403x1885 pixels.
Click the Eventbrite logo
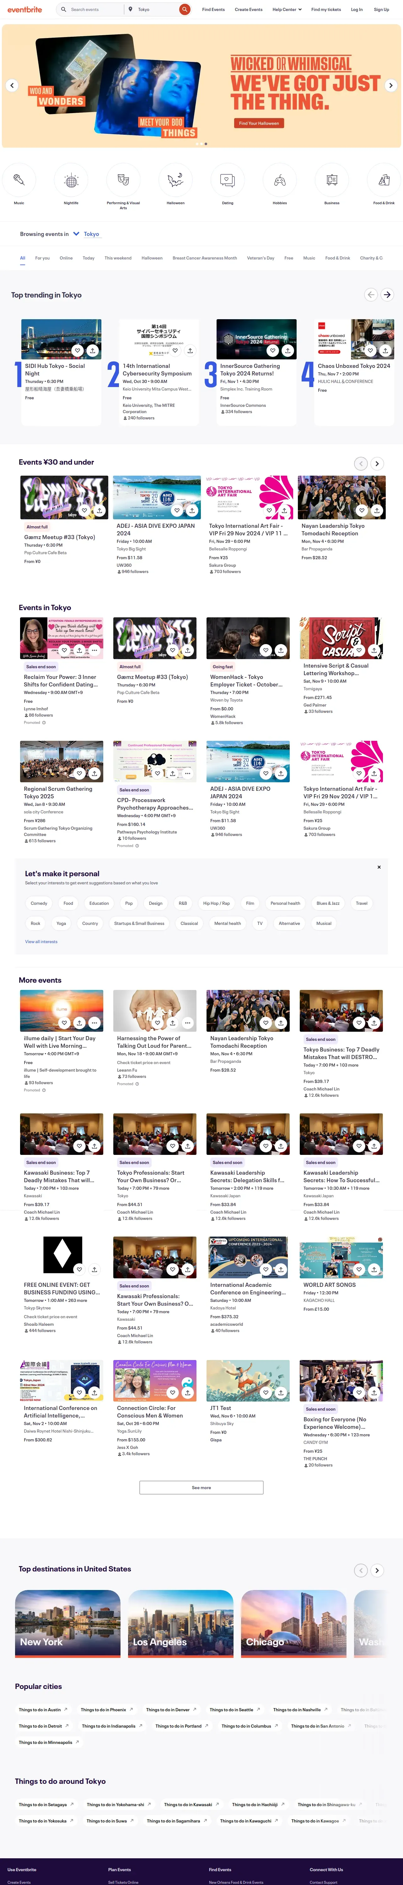click(25, 9)
